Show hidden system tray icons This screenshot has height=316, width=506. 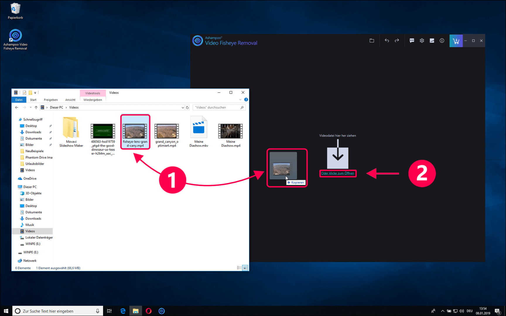[x=442, y=311]
